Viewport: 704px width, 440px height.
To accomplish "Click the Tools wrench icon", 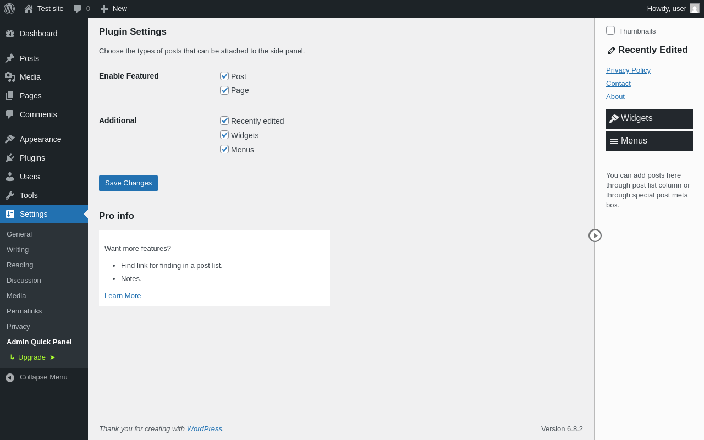I will pos(10,195).
